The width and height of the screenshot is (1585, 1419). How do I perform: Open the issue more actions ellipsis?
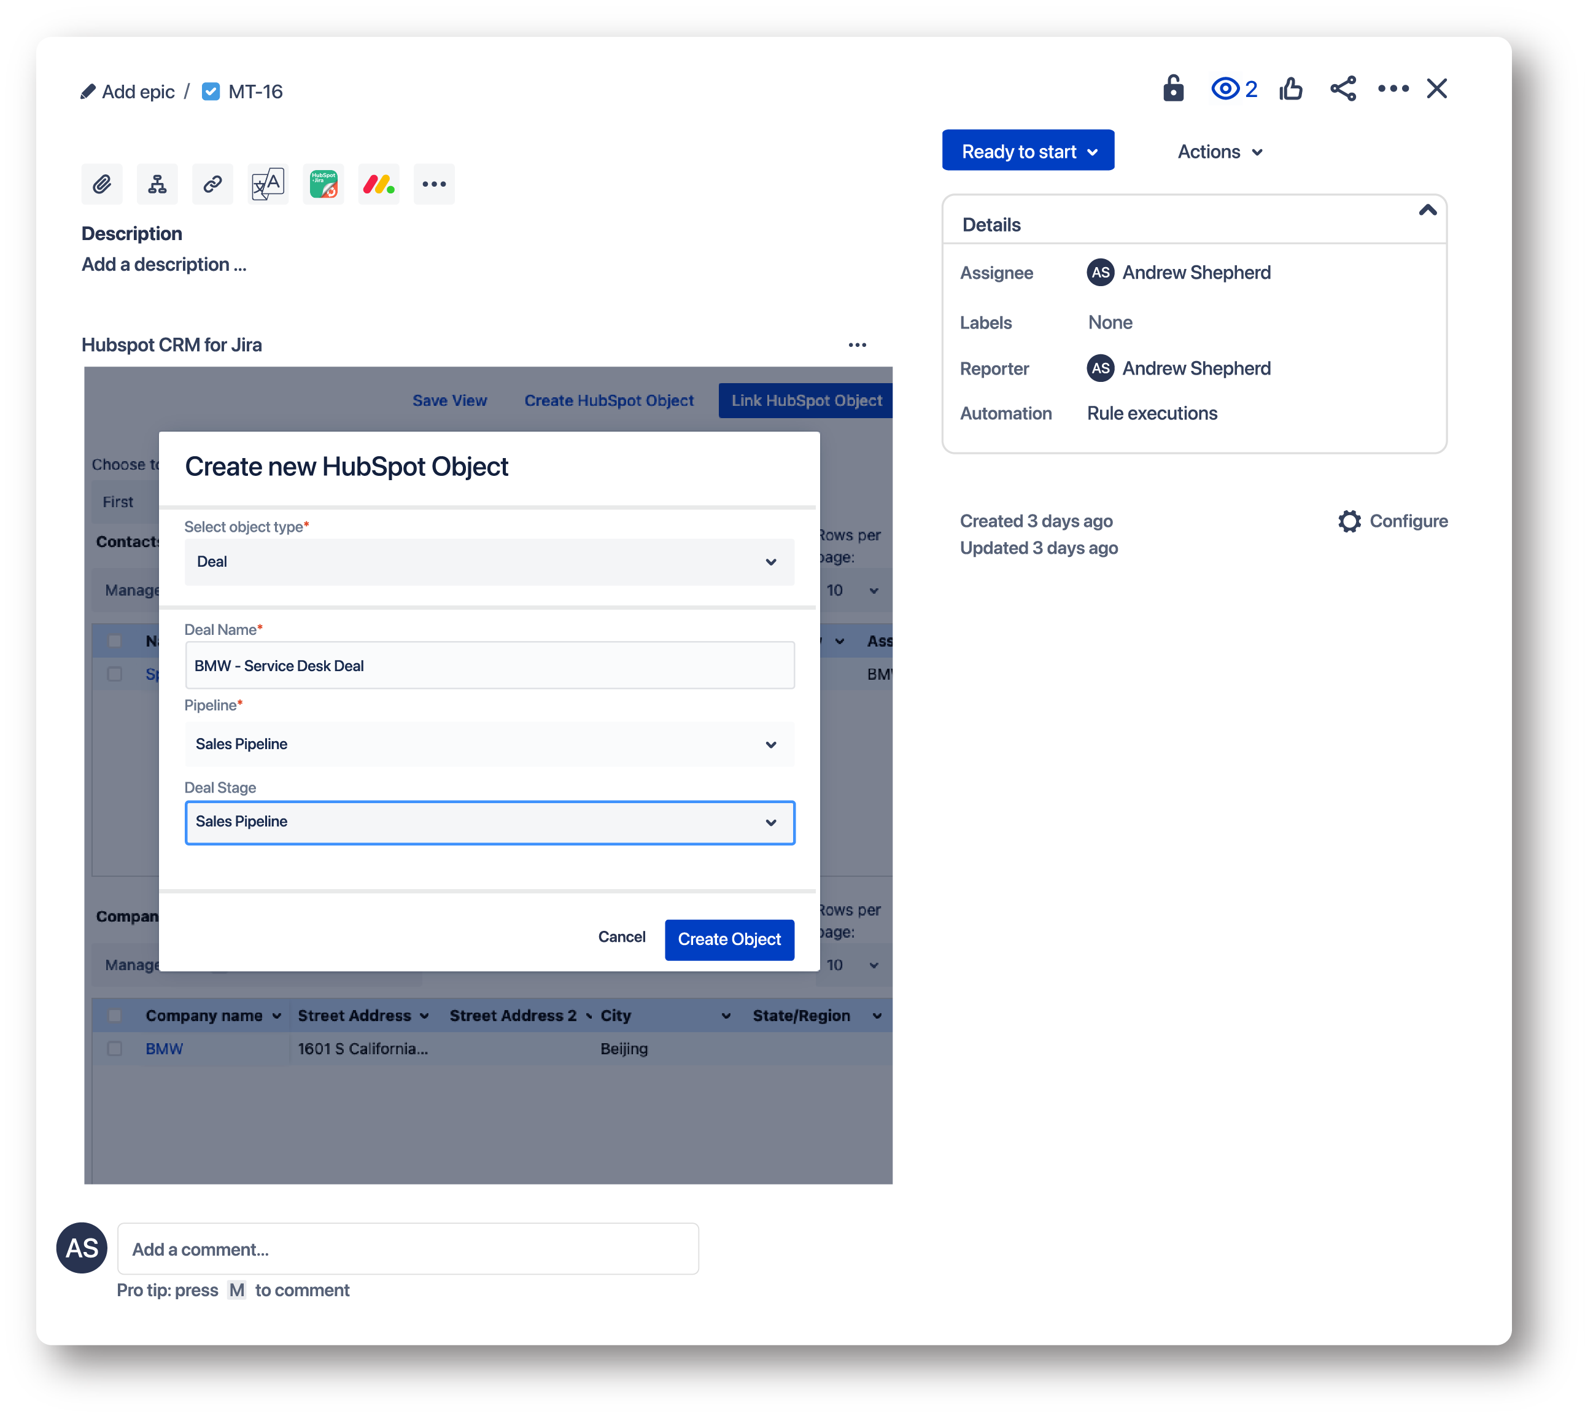pyautogui.click(x=1393, y=89)
